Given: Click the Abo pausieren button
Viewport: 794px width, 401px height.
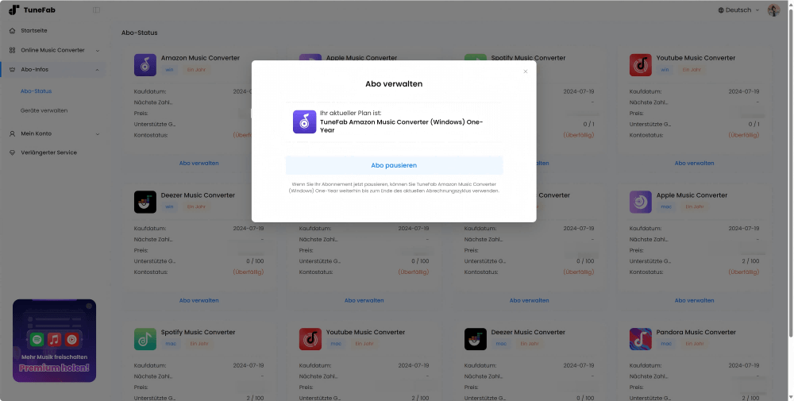Looking at the screenshot, I should 394,166.
